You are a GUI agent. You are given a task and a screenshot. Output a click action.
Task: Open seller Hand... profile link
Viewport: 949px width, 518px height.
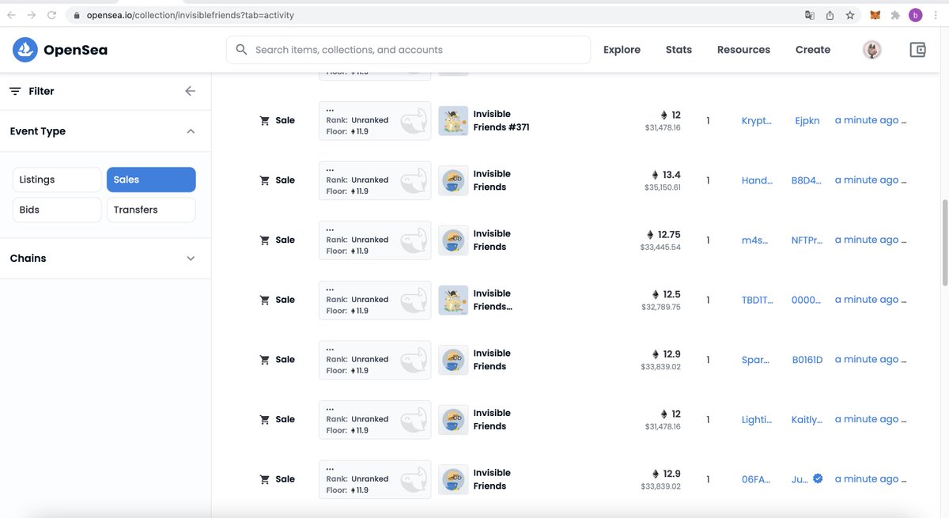pos(757,180)
